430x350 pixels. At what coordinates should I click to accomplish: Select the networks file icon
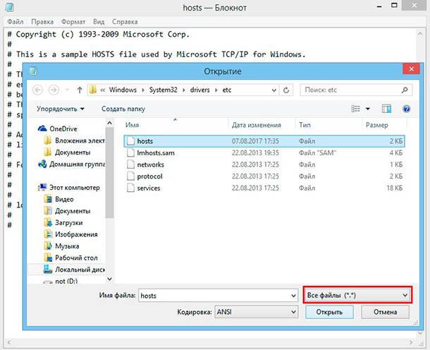130,164
